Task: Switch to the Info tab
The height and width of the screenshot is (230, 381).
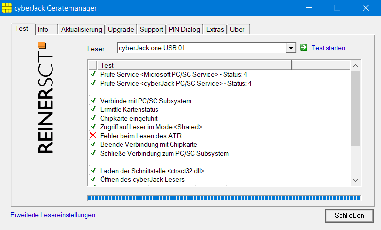Action: point(47,29)
